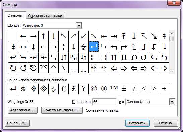This screenshot has width=183, height=132.
Task: Pick the yen sign in recent symbols
Action: pos(84,89)
